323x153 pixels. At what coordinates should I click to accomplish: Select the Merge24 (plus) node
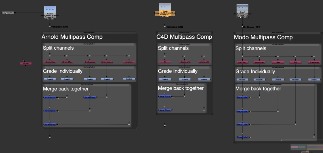click(50, 98)
